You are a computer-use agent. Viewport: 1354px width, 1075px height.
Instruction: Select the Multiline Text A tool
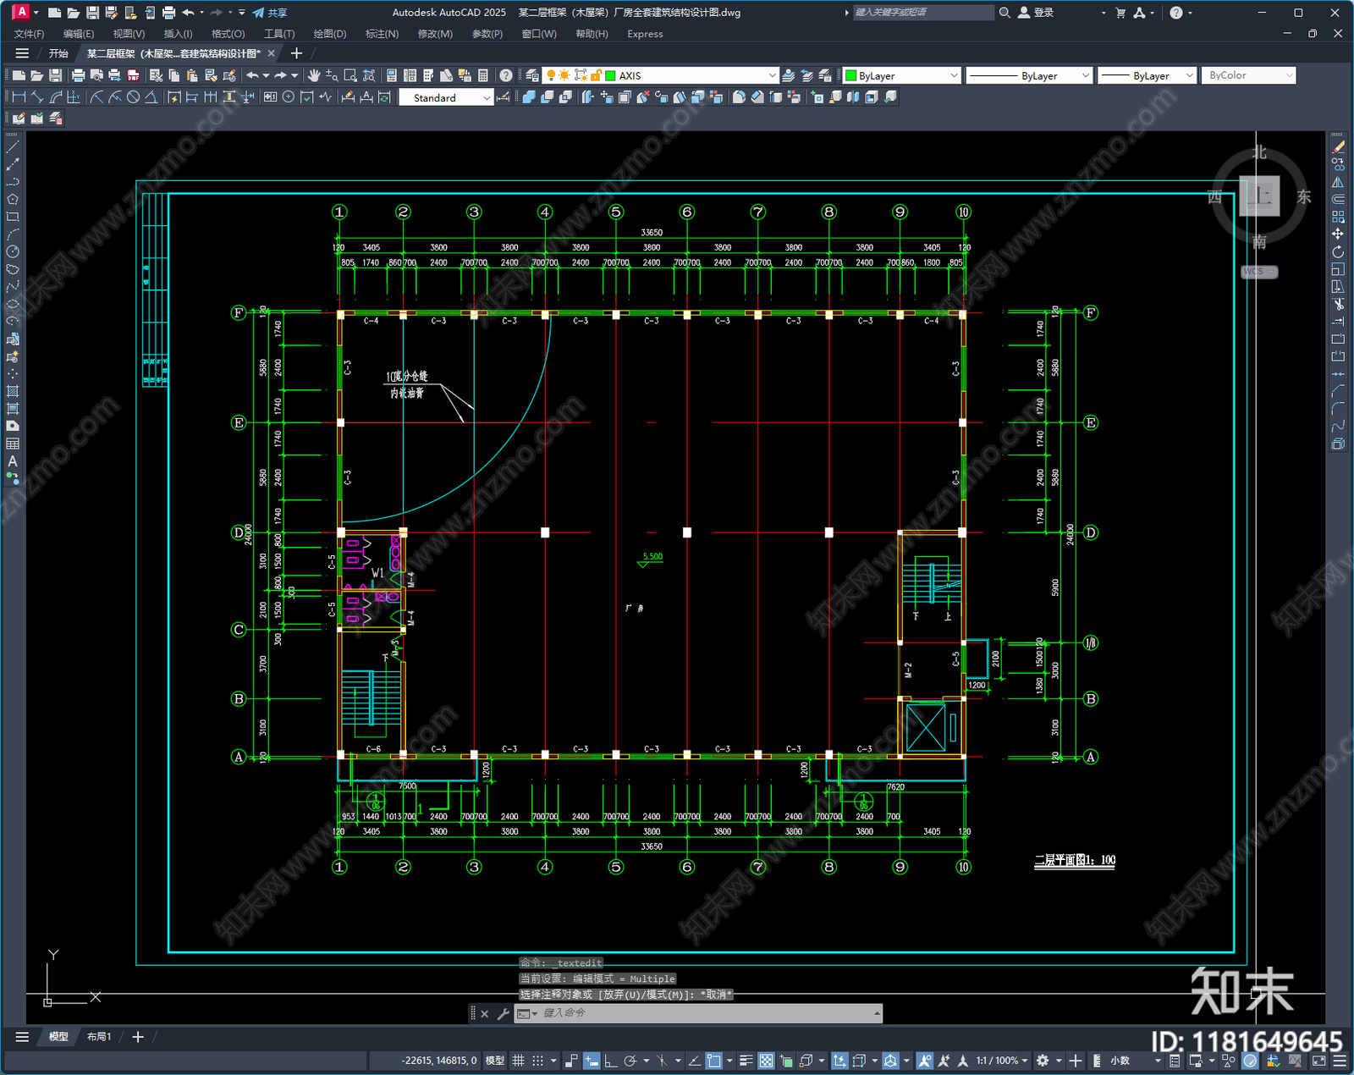(13, 461)
